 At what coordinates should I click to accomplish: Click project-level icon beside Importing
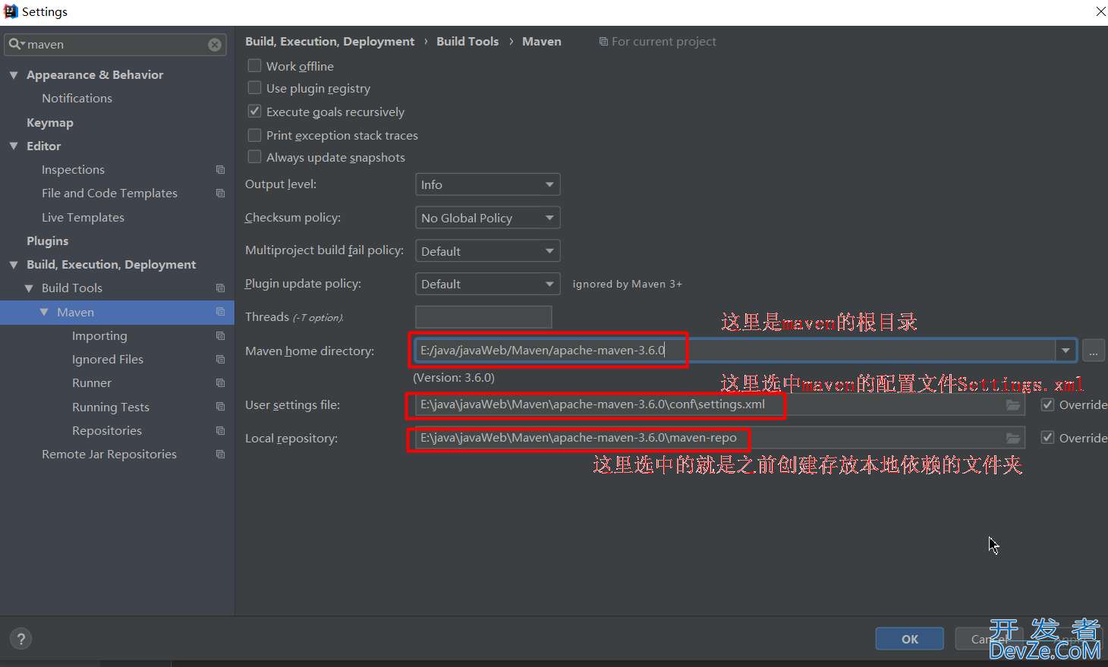coord(220,335)
